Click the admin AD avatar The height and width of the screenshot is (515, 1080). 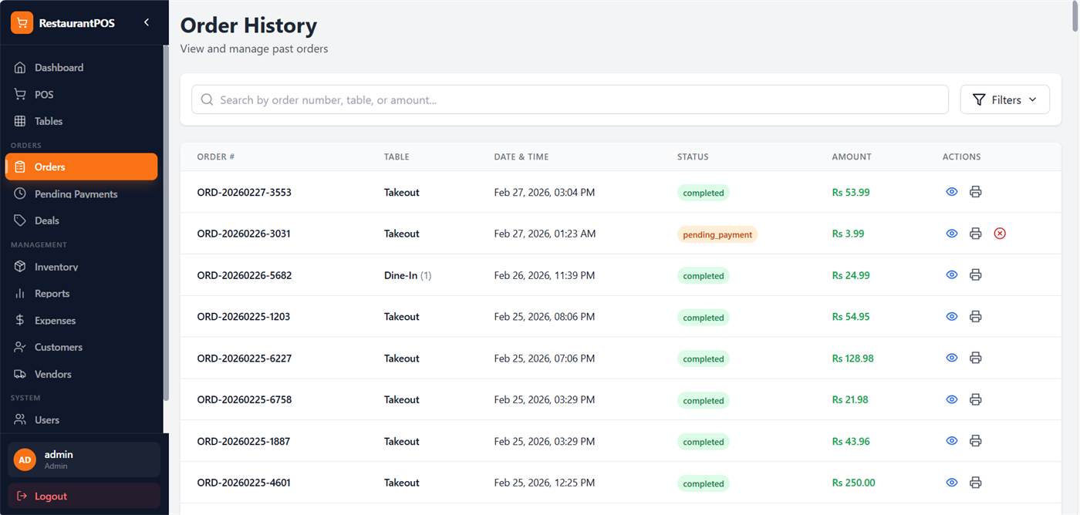point(25,459)
